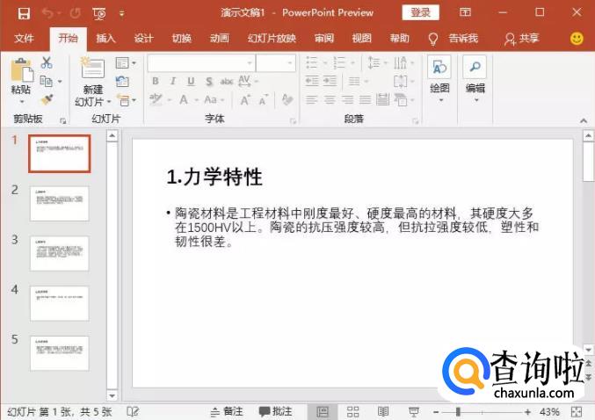595x420 pixels.
Task: Open the quick access toolbar customize arrow
Action: click(x=121, y=14)
